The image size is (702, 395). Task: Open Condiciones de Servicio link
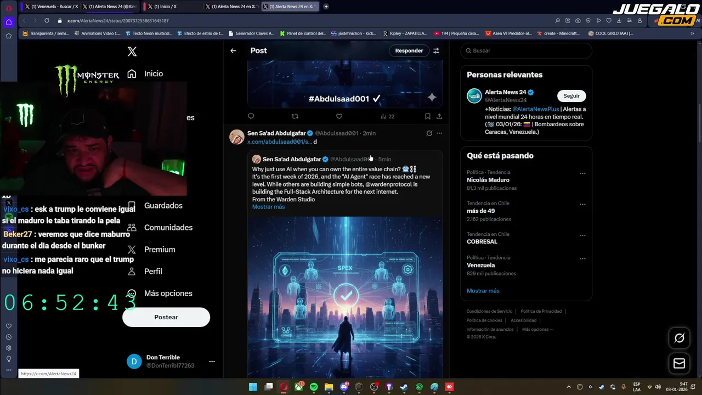[489, 311]
